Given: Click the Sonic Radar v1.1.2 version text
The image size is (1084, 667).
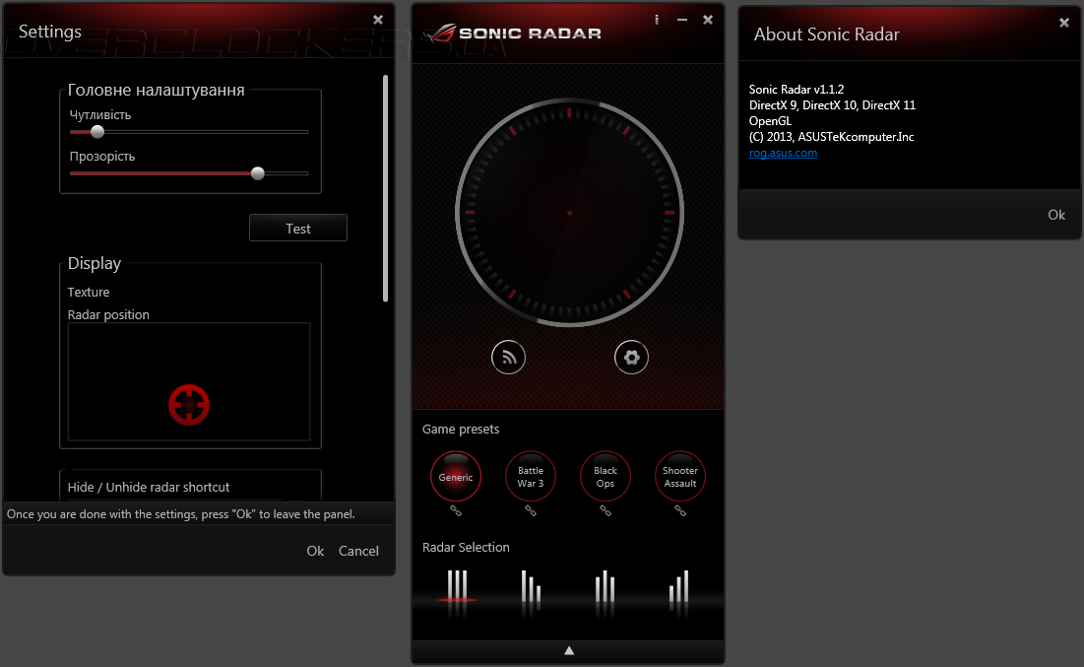Looking at the screenshot, I should point(797,90).
